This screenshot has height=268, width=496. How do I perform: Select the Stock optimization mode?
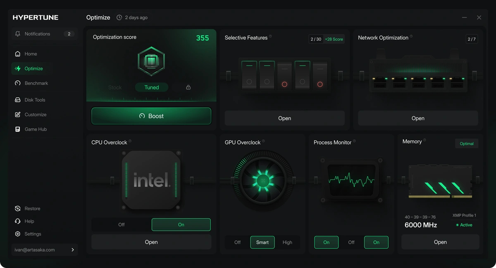115,87
